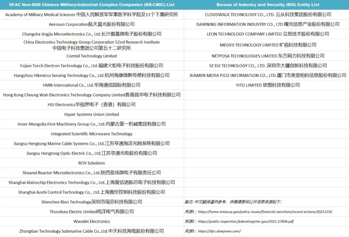Select CLOUDWALK TECHNOLOGY CO., LTD. cell
Image resolution: width=349 pixels, height=237 pixels.
click(x=267, y=15)
